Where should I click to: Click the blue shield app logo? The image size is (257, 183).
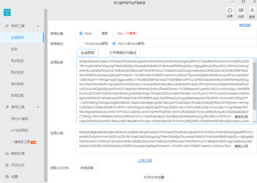7,12
